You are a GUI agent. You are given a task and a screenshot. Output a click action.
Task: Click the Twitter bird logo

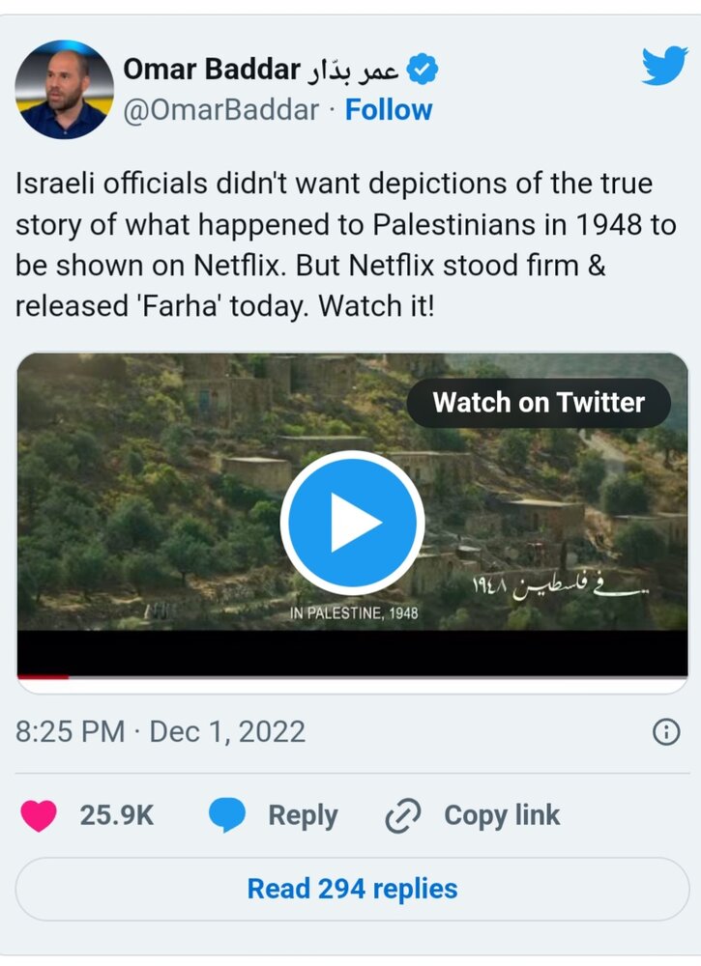click(x=661, y=67)
